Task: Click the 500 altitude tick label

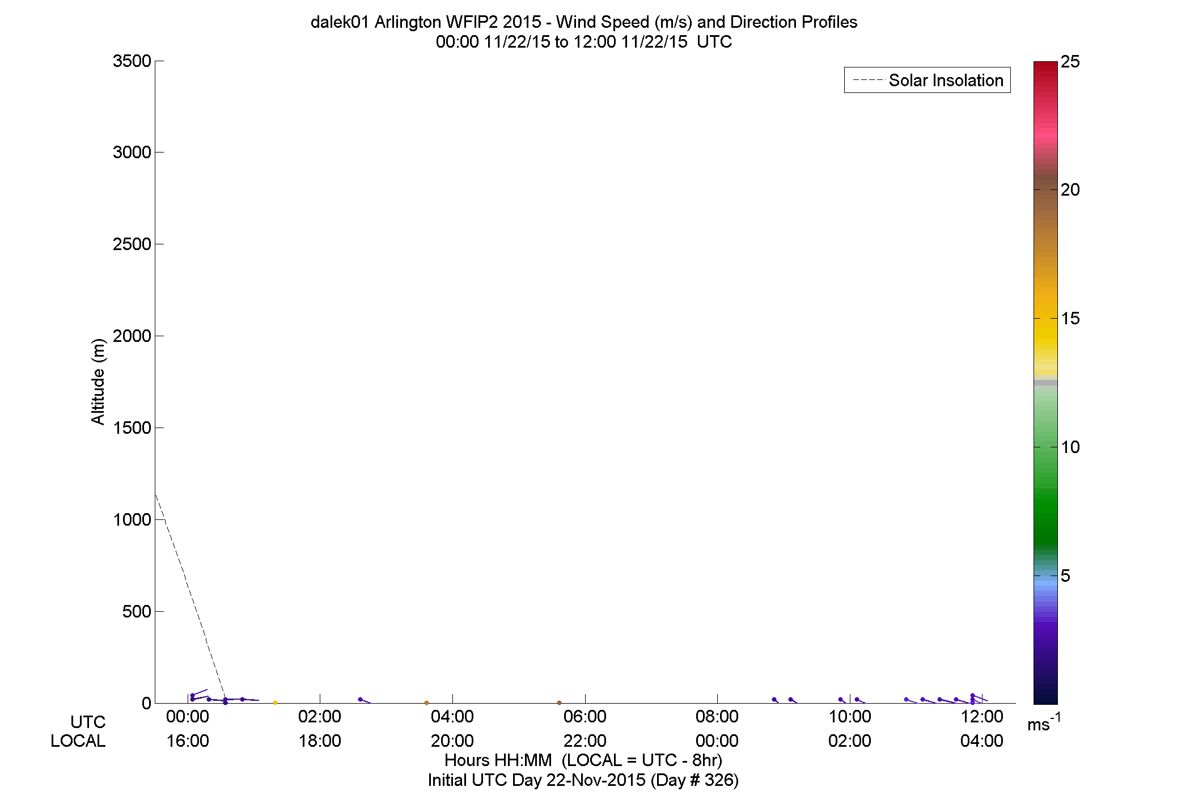Action: point(137,612)
